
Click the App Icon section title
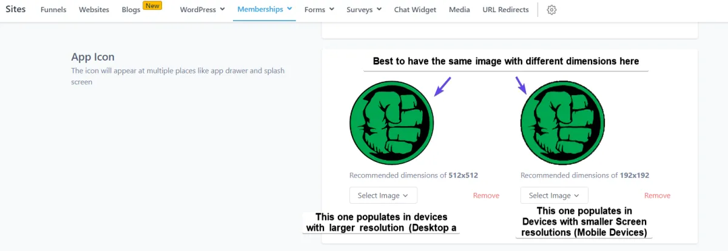point(93,57)
